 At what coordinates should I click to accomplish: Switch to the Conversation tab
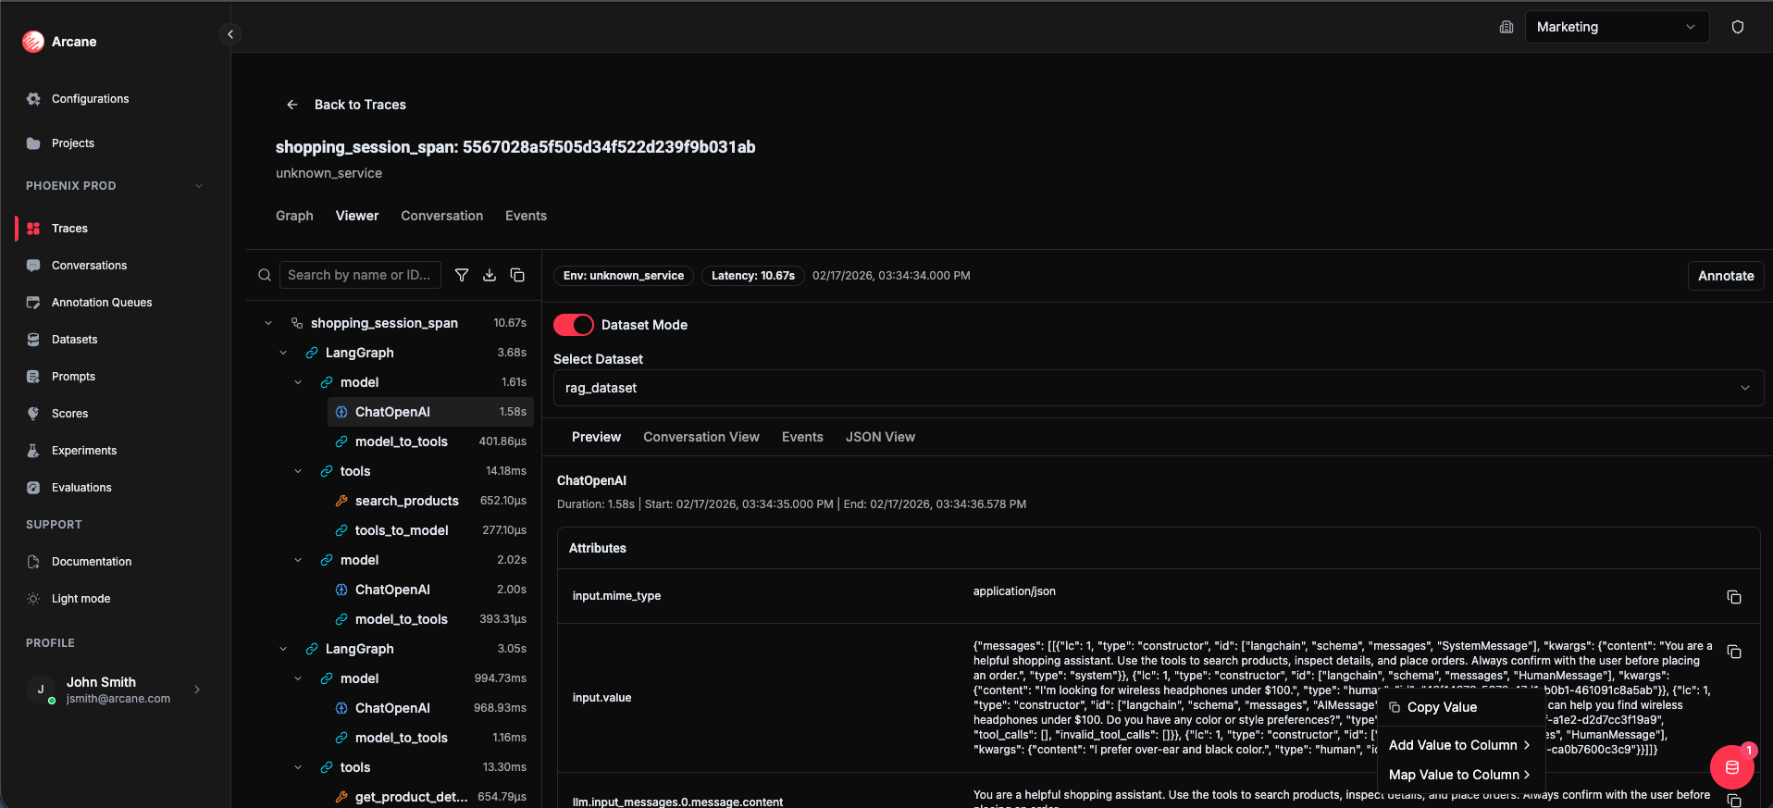tap(441, 216)
